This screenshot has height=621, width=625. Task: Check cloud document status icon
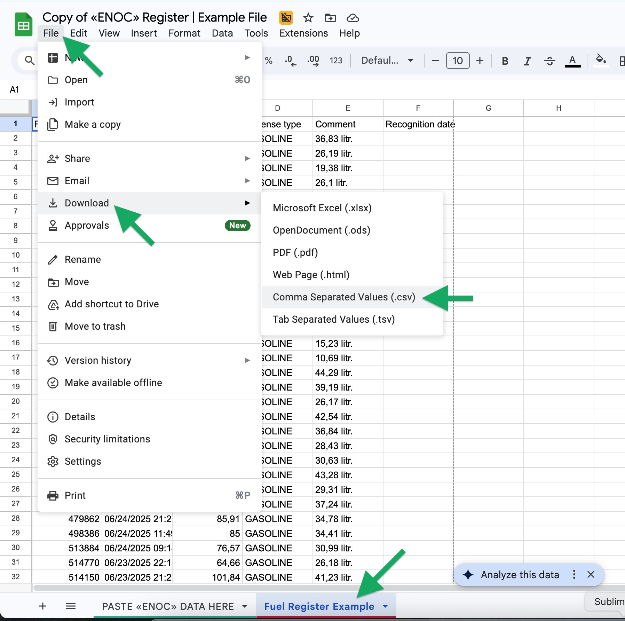click(x=353, y=18)
